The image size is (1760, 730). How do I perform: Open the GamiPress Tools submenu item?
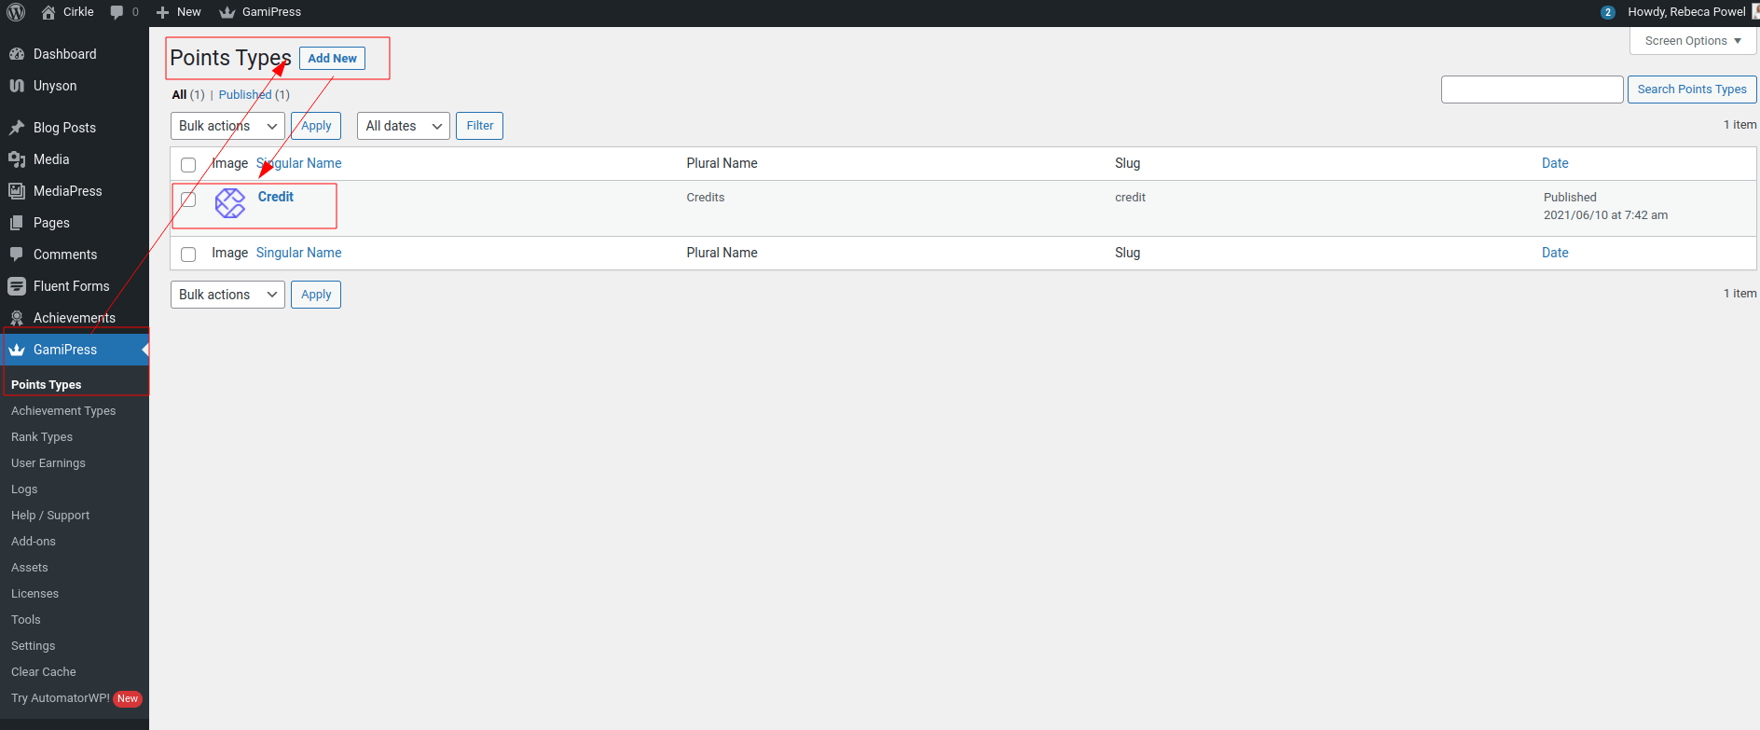26,619
